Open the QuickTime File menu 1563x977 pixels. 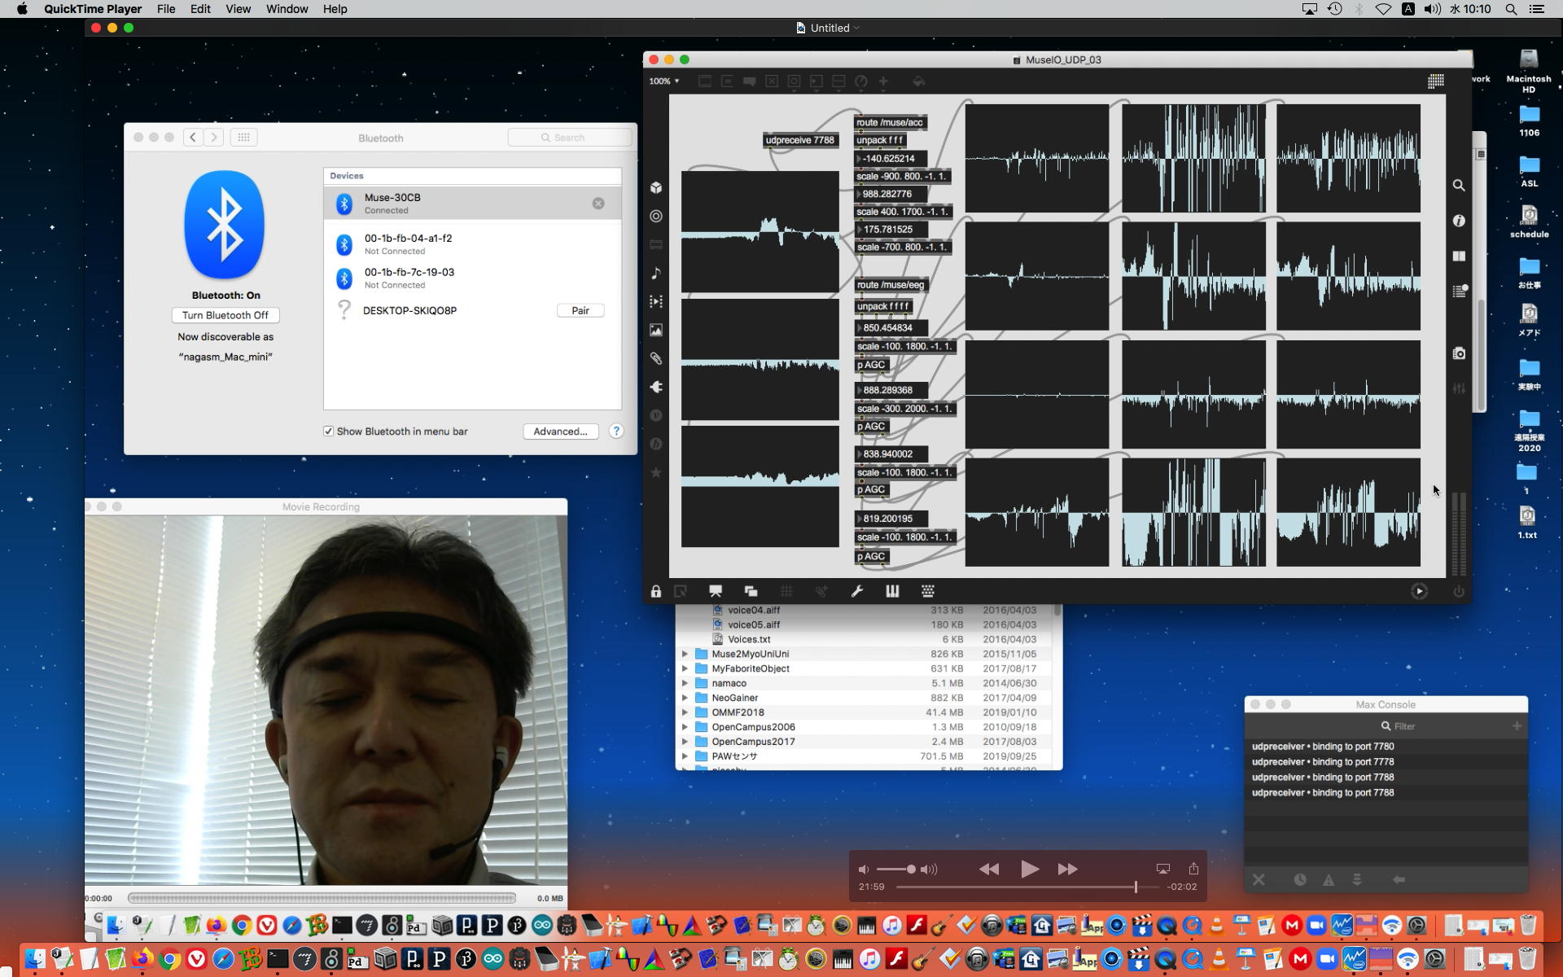pos(166,9)
